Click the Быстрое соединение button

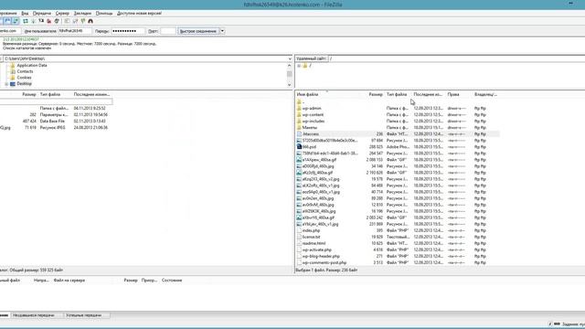pyautogui.click(x=198, y=31)
